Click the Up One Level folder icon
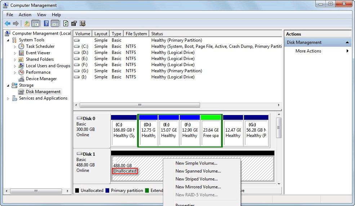Screen dimensions: 355x206 click(27, 24)
